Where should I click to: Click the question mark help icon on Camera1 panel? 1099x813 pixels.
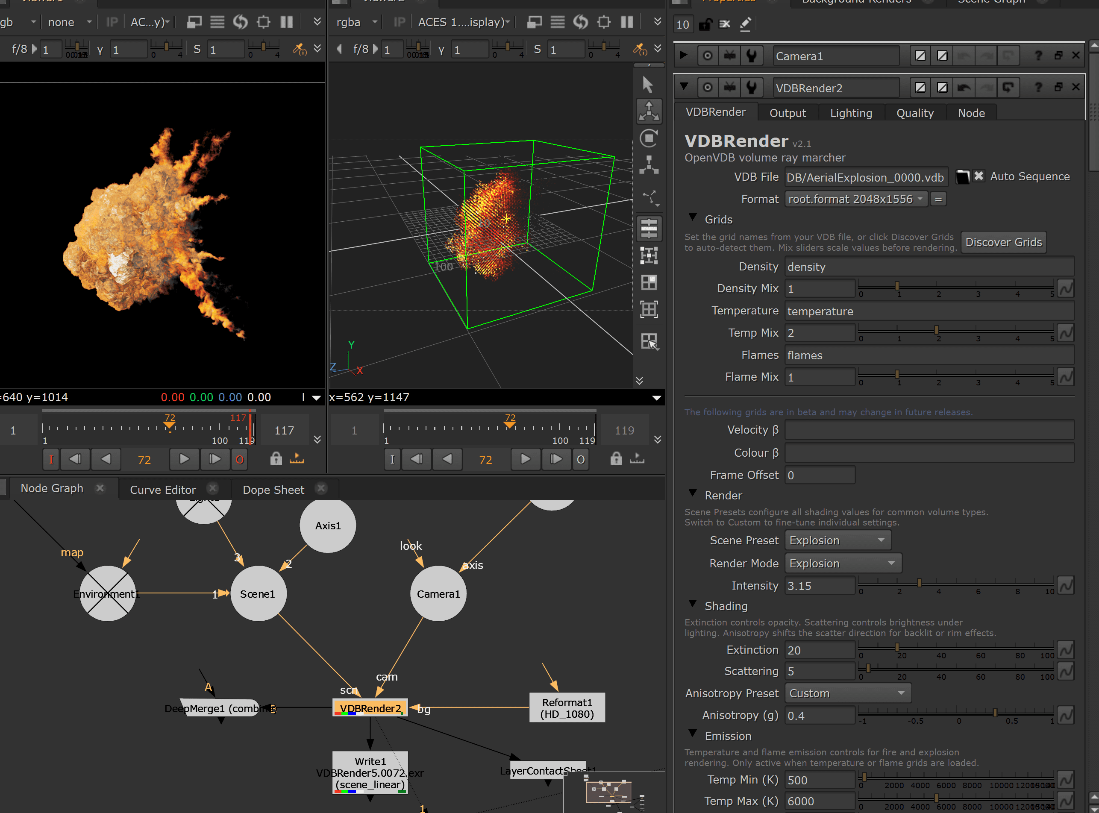tap(1037, 55)
